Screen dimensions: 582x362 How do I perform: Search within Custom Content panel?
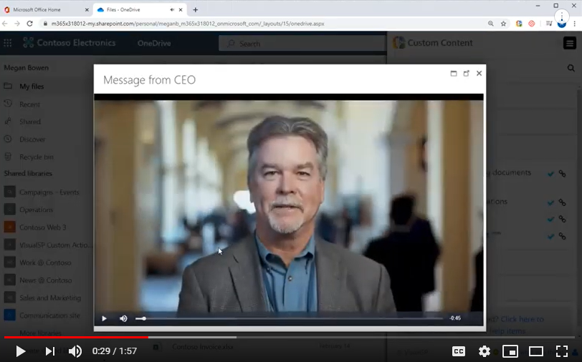[571, 68]
